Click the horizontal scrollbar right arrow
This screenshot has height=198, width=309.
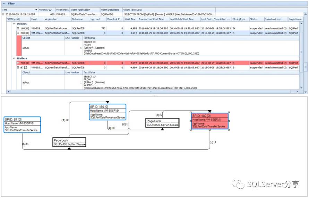coord(297,92)
